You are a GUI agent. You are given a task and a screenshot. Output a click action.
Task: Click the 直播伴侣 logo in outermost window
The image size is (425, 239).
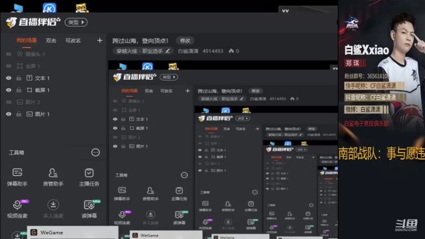[x=33, y=22]
